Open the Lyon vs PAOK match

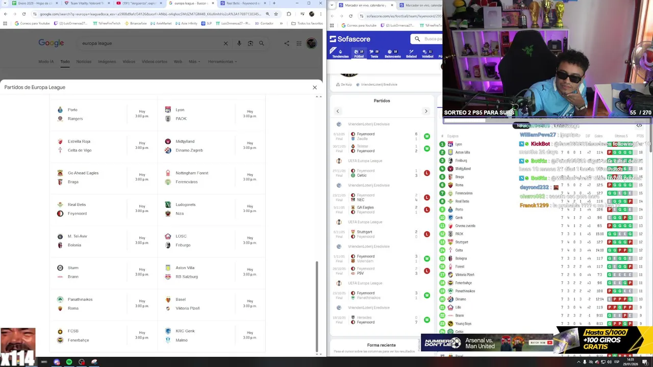[x=211, y=114]
